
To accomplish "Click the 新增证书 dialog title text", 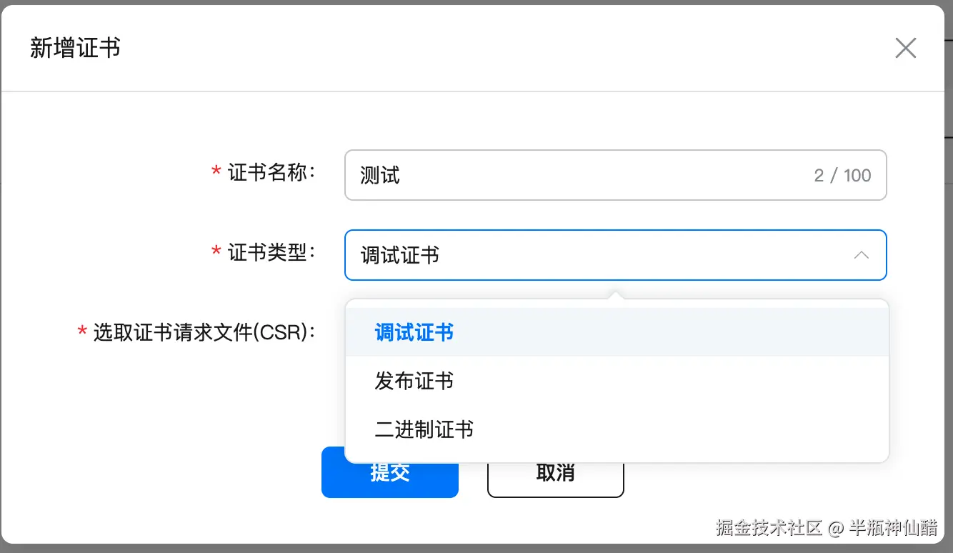I will [x=75, y=49].
